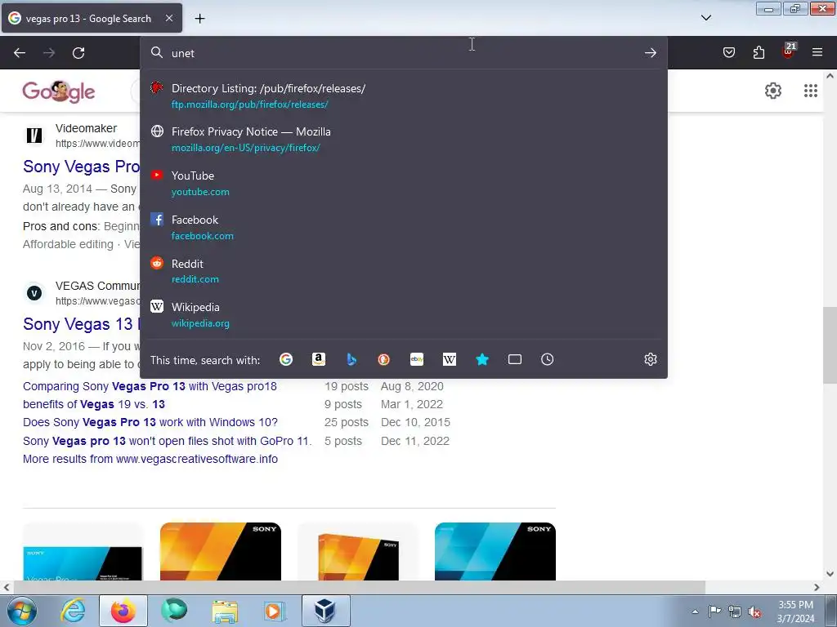Viewport: 837px width, 627px height.
Task: Open Sony Vegas pro 13 won't open files link
Action: (167, 441)
